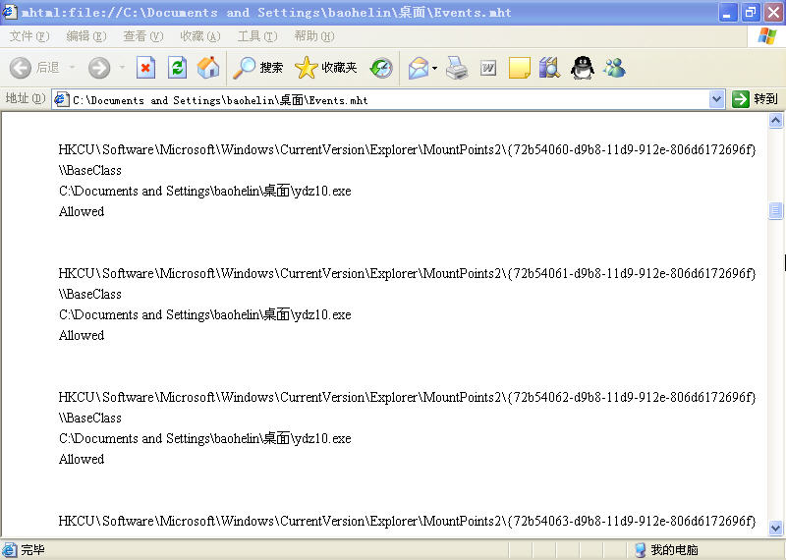
Task: Open Messenger people icon
Action: tap(615, 68)
